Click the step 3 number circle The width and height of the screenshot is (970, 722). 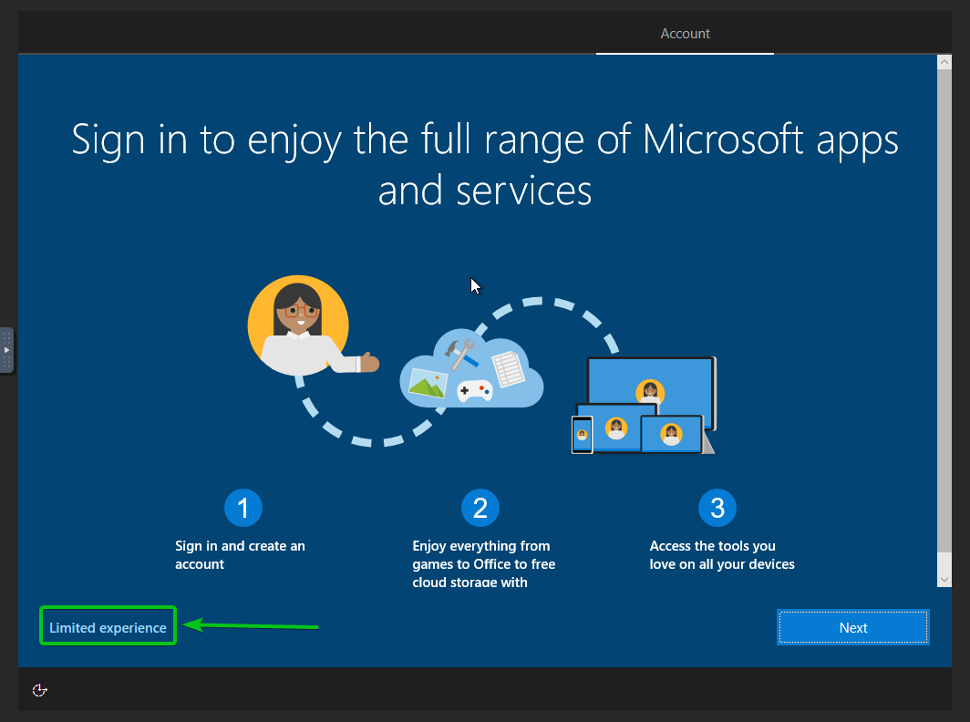point(717,507)
